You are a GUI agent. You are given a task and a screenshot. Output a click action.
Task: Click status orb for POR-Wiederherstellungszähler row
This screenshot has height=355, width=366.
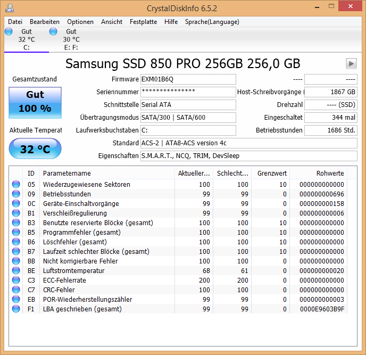(16, 299)
